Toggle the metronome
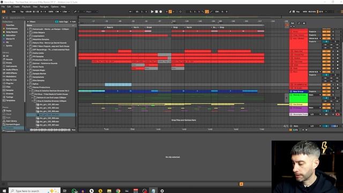Screen dimensions: 343x193 click(x=57, y=12)
